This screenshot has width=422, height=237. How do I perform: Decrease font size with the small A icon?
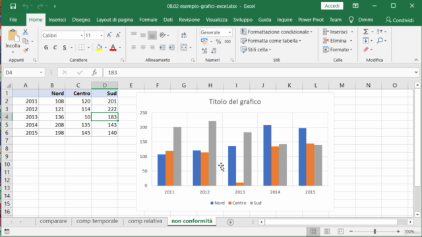[x=118, y=35]
